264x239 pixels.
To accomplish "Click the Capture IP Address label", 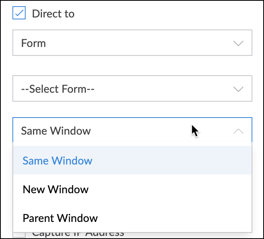I will pos(78,234).
